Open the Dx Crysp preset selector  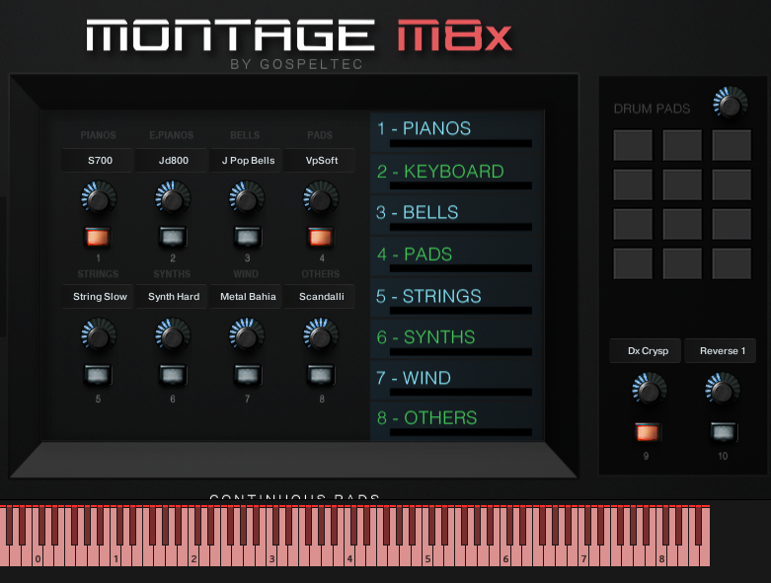pyautogui.click(x=645, y=350)
